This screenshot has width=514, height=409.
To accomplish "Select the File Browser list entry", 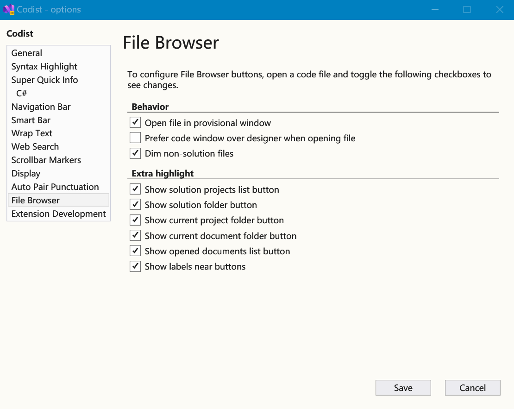I will pos(58,200).
